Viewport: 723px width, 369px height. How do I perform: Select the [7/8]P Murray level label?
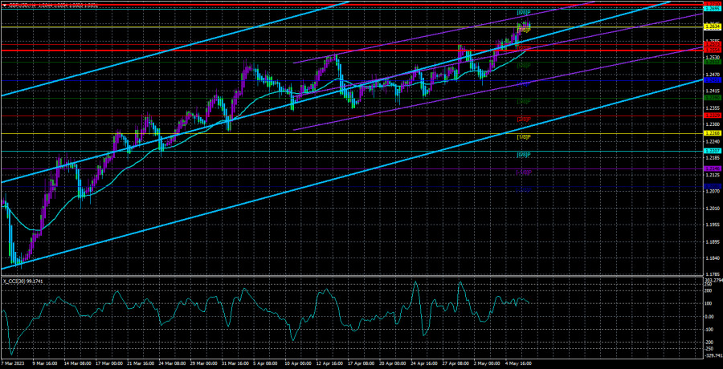(523, 30)
